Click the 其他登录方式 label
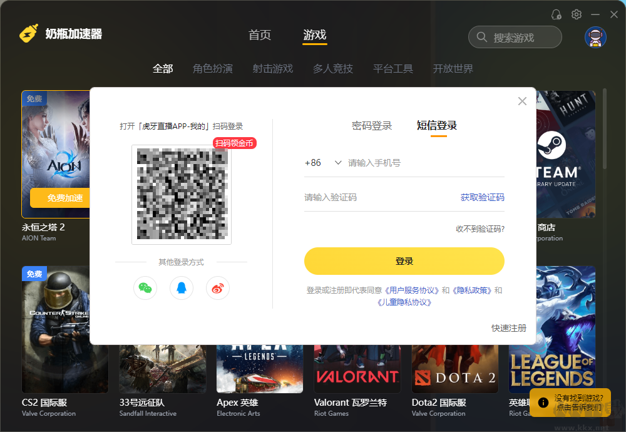The width and height of the screenshot is (626, 432). [x=182, y=262]
